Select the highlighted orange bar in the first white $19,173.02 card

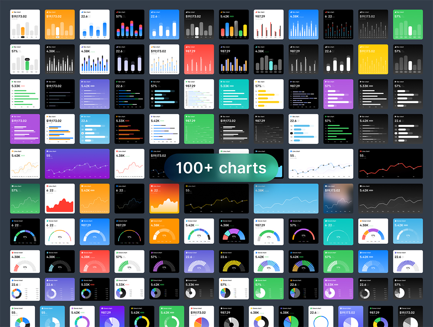pos(23,31)
